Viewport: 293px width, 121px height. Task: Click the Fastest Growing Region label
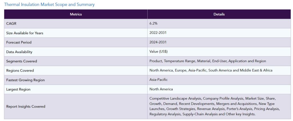25,80
